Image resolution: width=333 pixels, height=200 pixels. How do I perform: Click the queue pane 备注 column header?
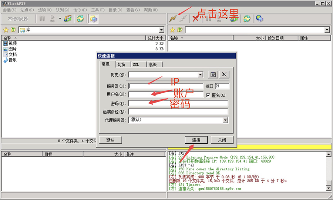(145, 154)
